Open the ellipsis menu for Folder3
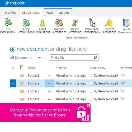132x132 pixels. [50, 92]
